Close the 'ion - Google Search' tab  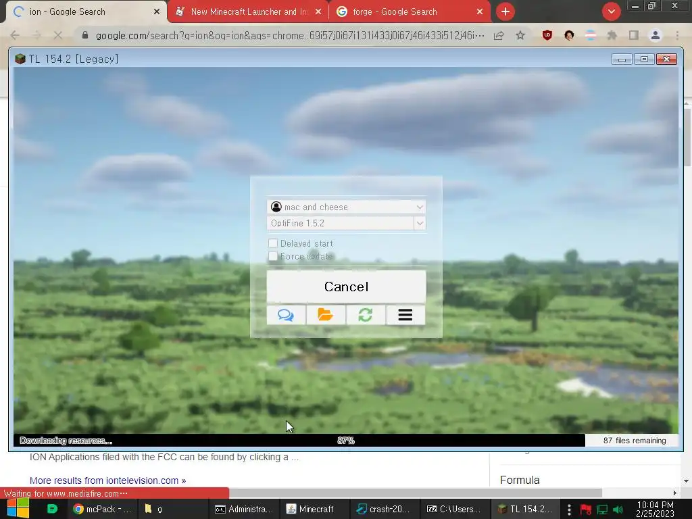coord(157,12)
